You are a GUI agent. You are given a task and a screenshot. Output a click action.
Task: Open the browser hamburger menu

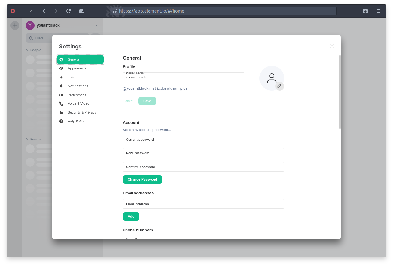[378, 11]
